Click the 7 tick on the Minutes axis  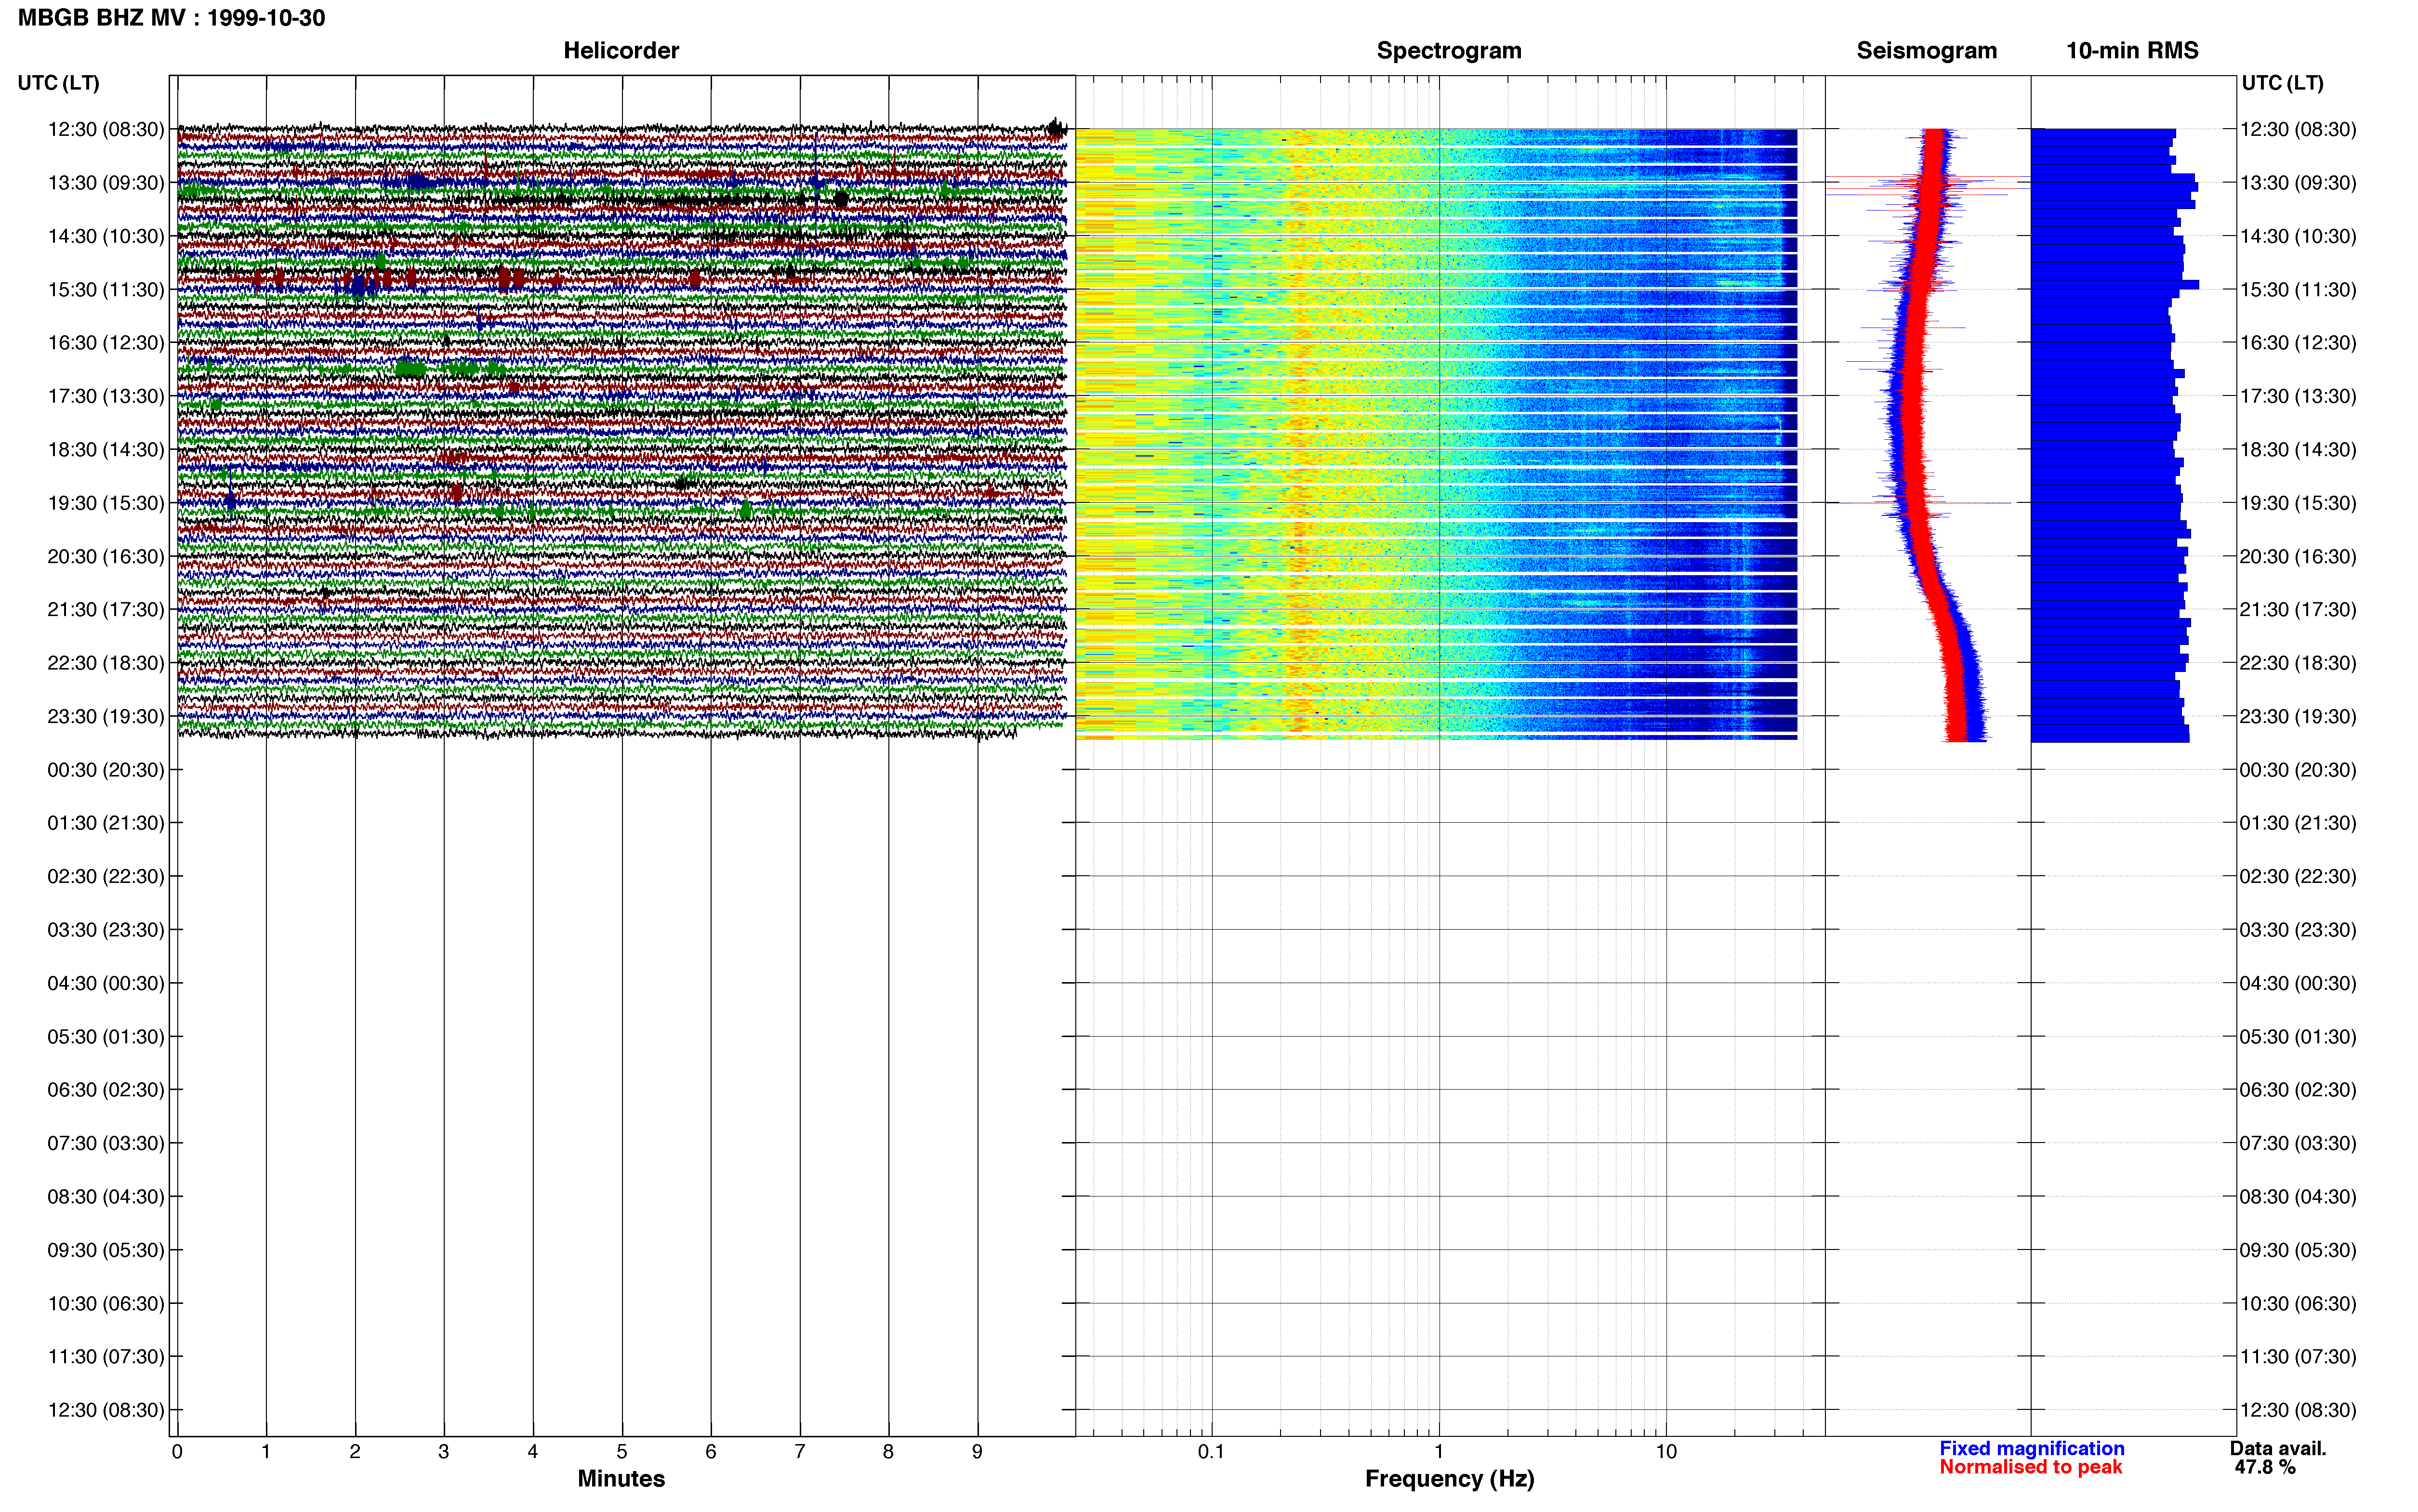(800, 1451)
